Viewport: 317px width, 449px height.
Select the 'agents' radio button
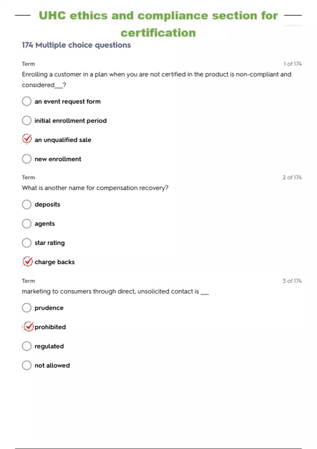(27, 223)
